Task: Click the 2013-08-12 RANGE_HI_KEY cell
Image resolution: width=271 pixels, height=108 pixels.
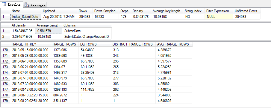Action: click(31, 90)
